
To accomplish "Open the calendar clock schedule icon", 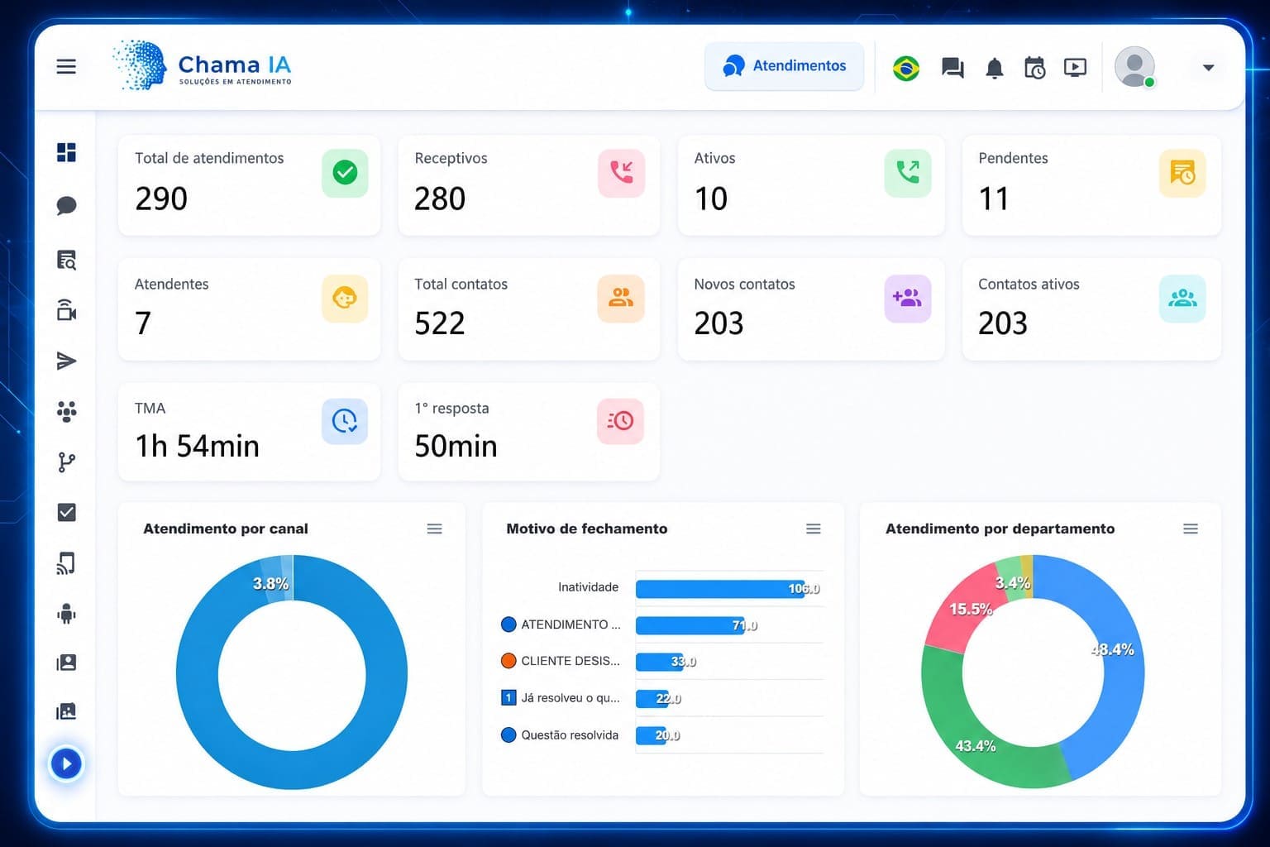I will [1034, 68].
